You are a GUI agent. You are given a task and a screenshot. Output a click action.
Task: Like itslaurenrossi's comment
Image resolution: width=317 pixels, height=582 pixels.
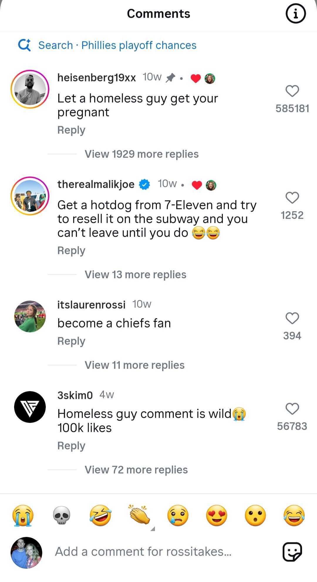292,318
